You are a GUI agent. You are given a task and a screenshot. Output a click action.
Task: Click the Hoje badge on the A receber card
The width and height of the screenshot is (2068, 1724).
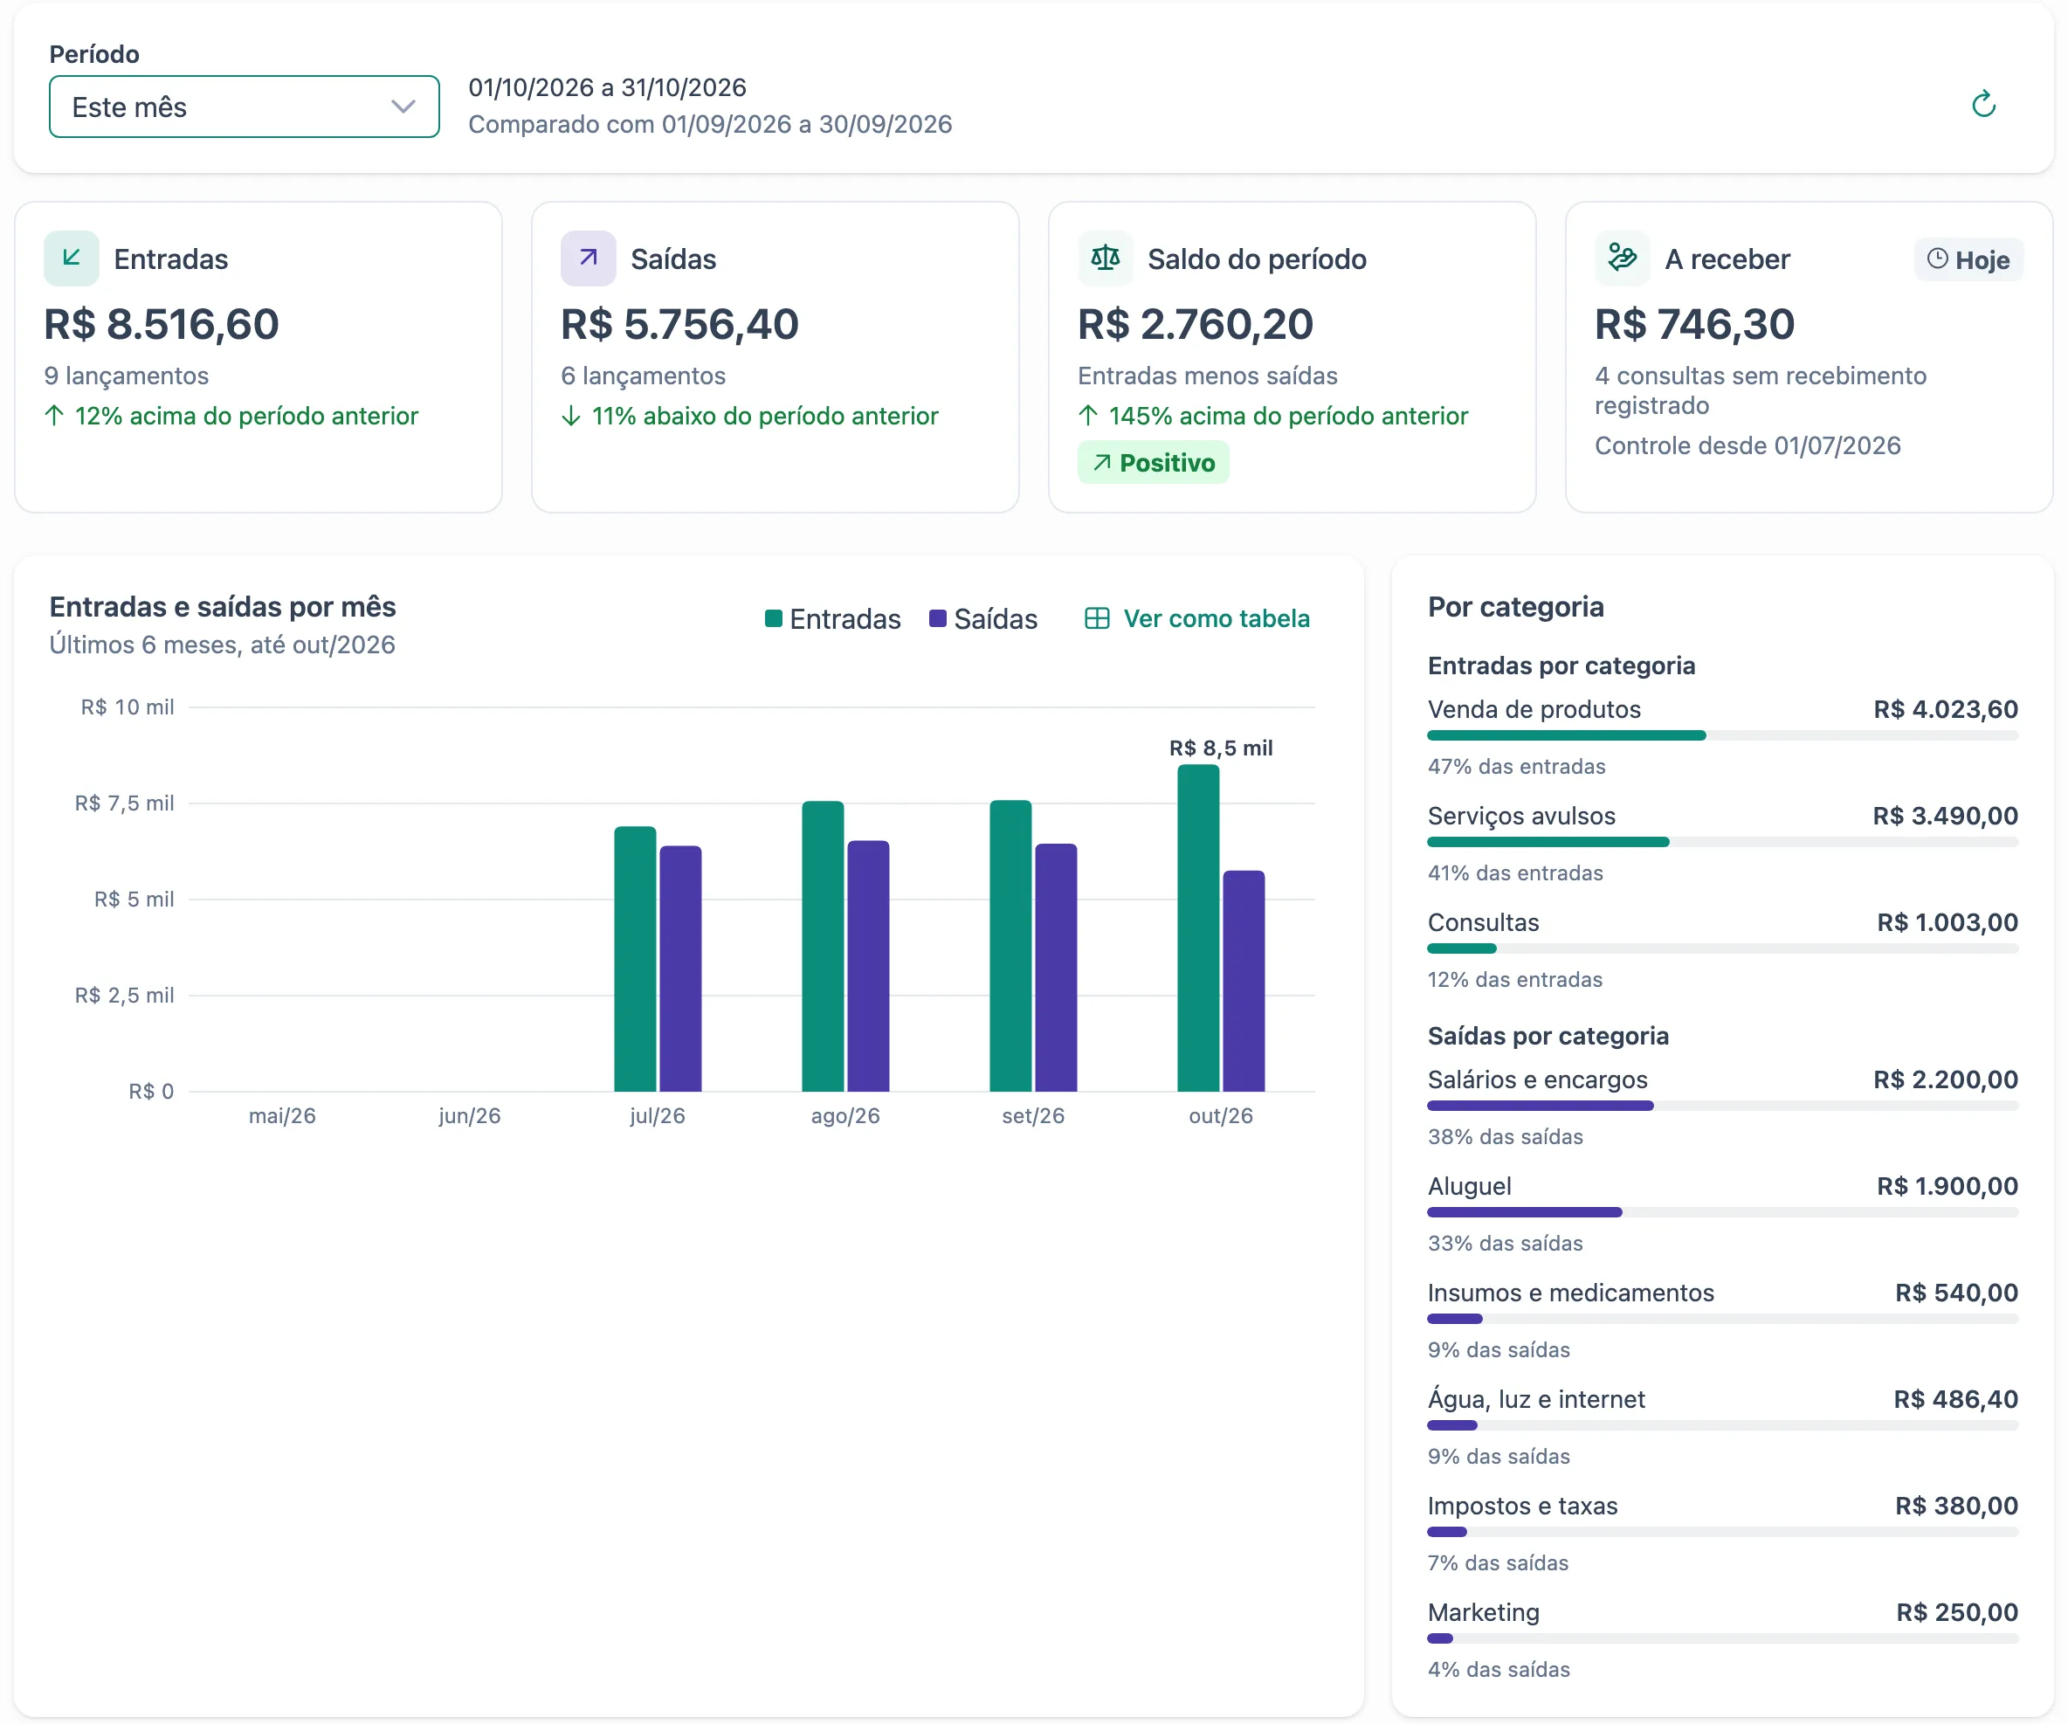click(x=1968, y=259)
